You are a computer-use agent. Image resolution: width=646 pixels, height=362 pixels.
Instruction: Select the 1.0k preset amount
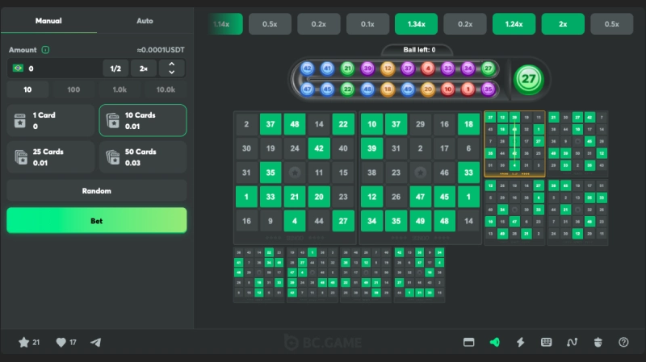click(120, 89)
